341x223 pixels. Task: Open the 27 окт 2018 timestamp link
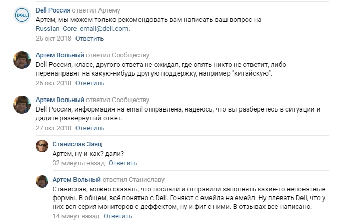tap(53, 128)
